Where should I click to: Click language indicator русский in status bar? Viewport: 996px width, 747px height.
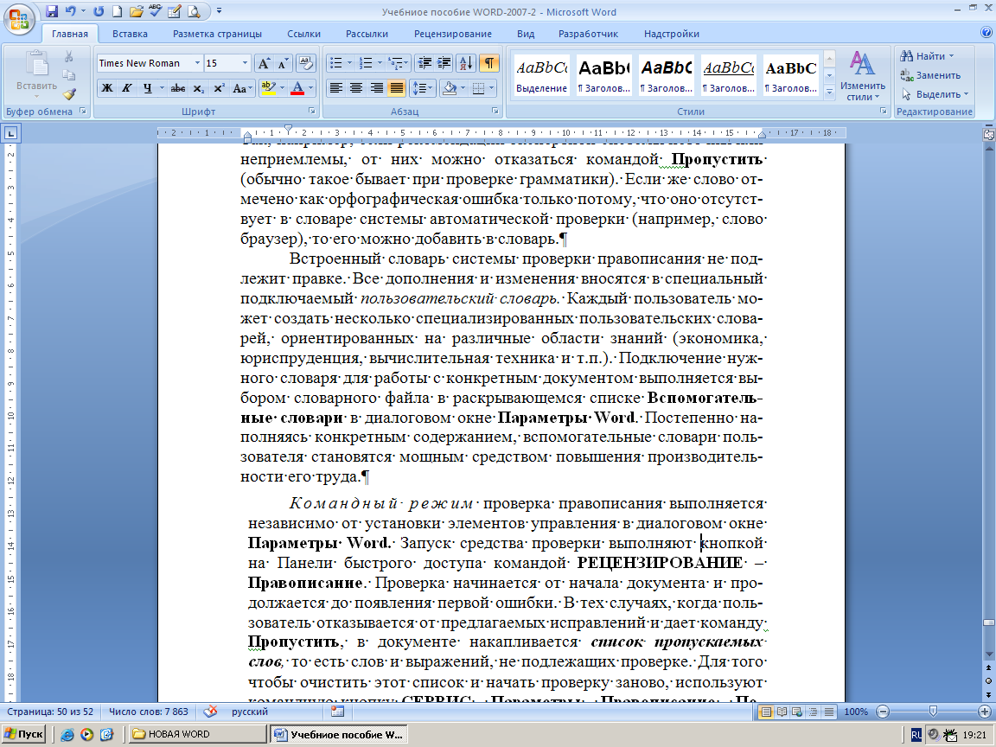coord(250,712)
